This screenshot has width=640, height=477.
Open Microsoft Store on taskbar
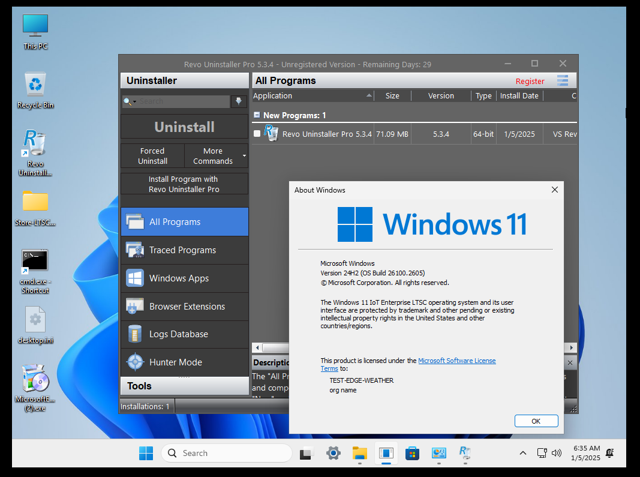[412, 454]
